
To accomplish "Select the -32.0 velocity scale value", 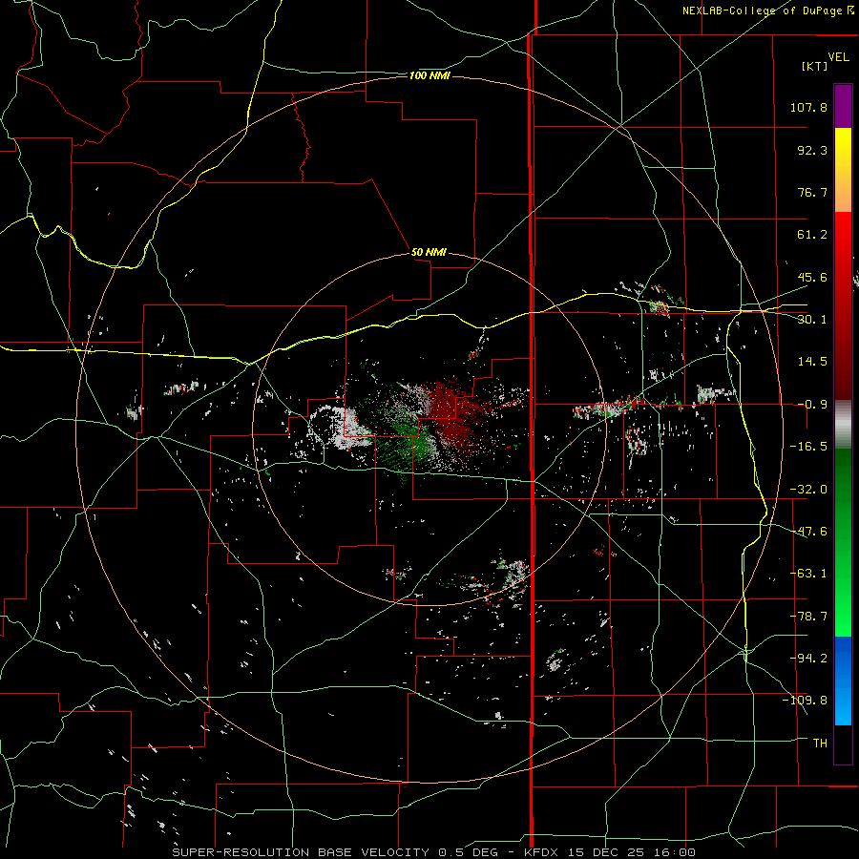I will 808,490.
